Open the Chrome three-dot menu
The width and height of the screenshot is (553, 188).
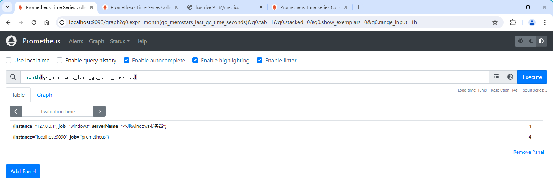(x=545, y=22)
